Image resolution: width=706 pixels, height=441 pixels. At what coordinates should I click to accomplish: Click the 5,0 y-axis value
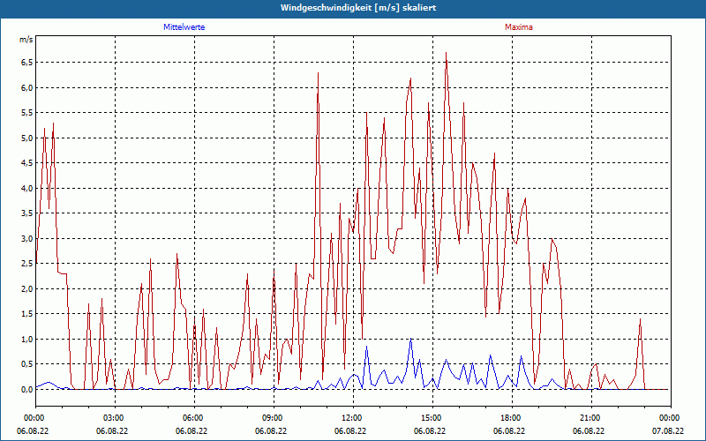coord(27,138)
